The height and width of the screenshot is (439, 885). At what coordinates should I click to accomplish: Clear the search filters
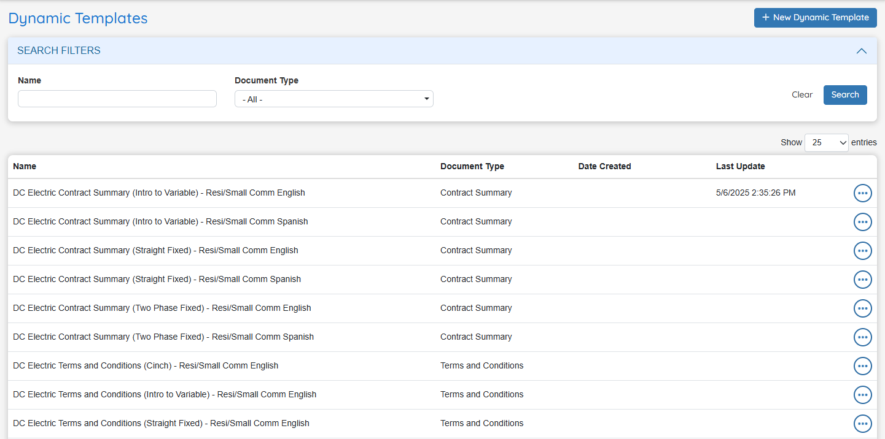[802, 95]
